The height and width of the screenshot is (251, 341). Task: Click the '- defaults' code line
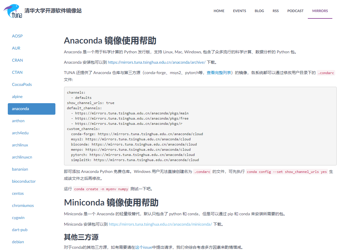81,98
